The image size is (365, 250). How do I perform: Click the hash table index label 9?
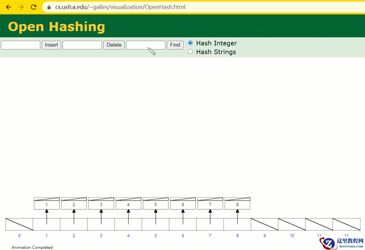264,236
